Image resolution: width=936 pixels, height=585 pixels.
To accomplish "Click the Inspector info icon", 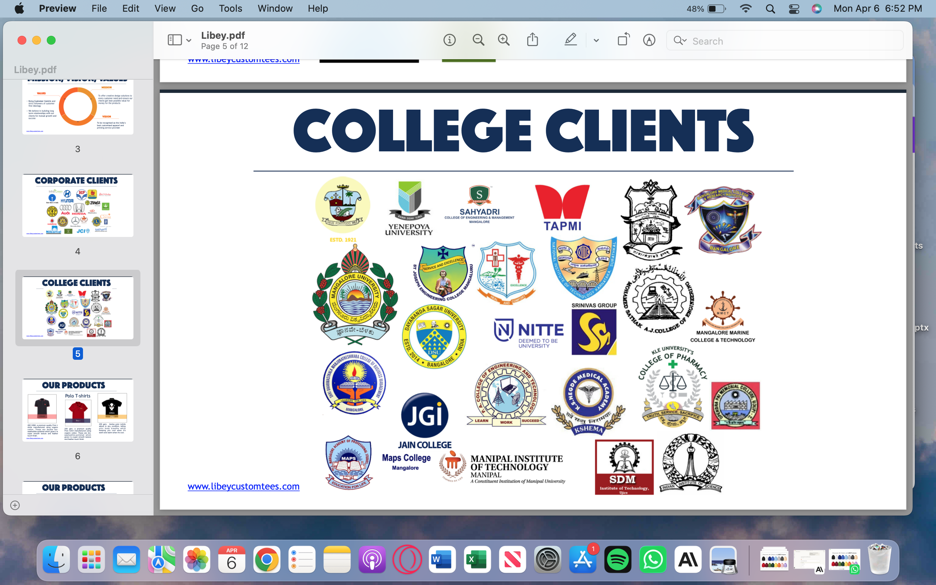I will [449, 40].
